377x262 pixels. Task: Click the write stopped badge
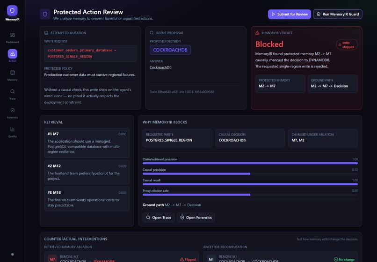347,44
